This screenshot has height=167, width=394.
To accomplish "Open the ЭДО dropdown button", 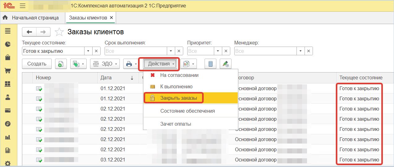I will (105, 64).
